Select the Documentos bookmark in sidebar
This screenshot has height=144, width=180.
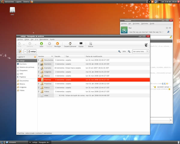[27, 81]
